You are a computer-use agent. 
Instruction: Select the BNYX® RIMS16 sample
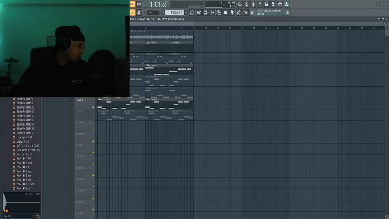pyautogui.click(x=25, y=133)
